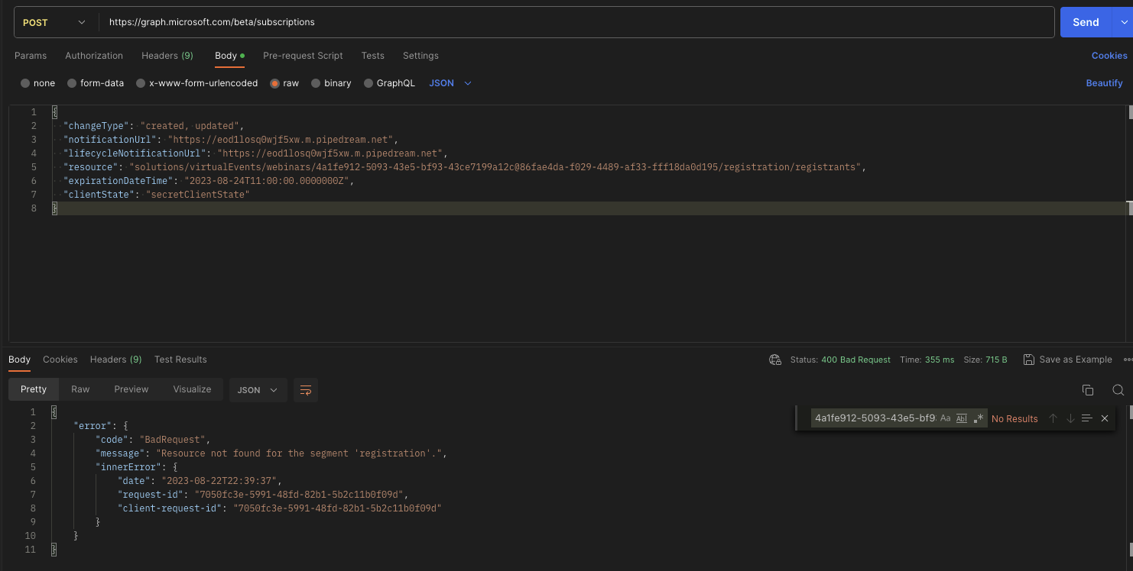Click the client-request-id line in response
Viewport: 1133px width, 571px height.
[280, 508]
